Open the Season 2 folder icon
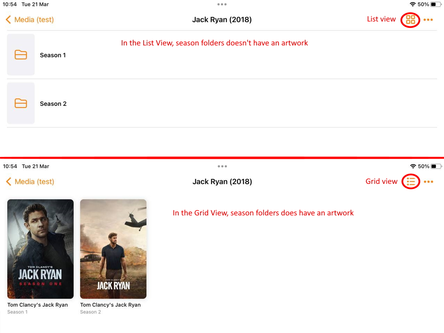Screen dimensions: 444x333 click(21, 103)
